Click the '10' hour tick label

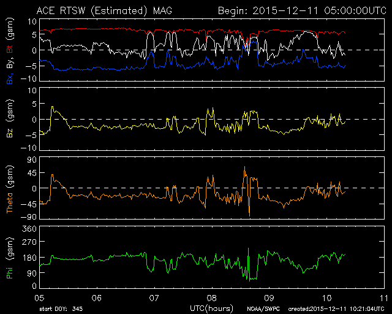[x=326, y=298]
